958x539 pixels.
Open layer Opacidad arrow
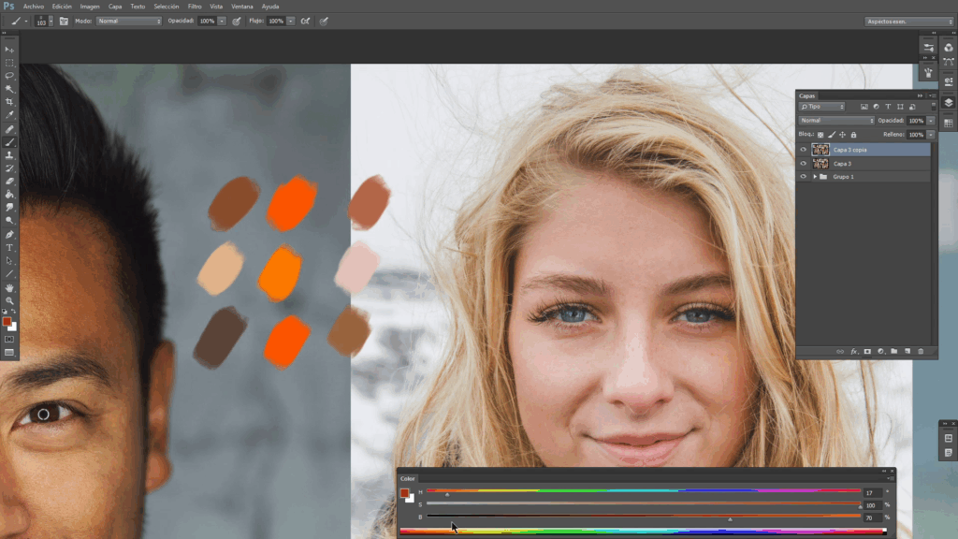coord(931,121)
